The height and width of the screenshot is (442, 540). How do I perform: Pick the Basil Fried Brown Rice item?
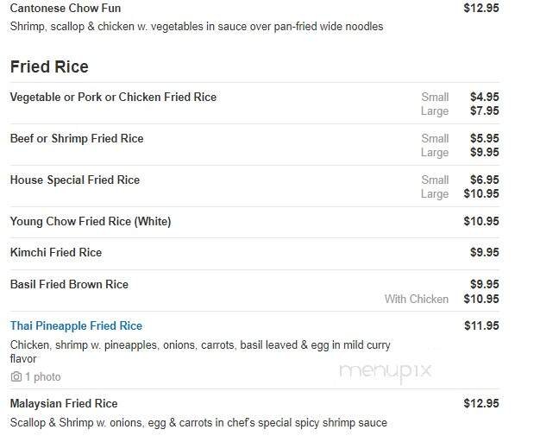[69, 285]
